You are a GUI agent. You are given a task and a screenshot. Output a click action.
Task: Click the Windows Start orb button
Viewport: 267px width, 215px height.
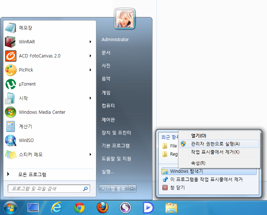(10, 208)
